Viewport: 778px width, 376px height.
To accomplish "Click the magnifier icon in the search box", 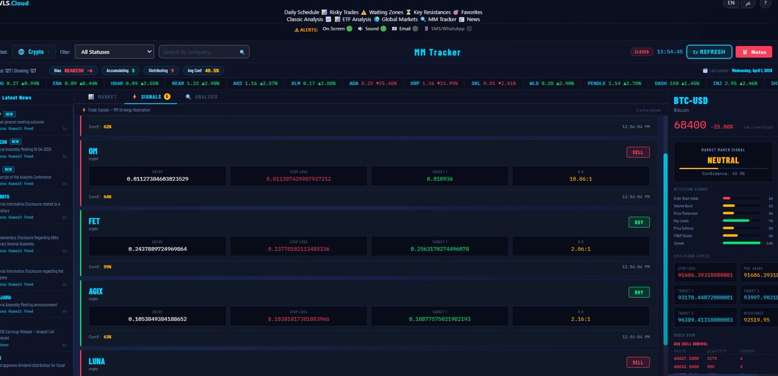I will [x=242, y=52].
